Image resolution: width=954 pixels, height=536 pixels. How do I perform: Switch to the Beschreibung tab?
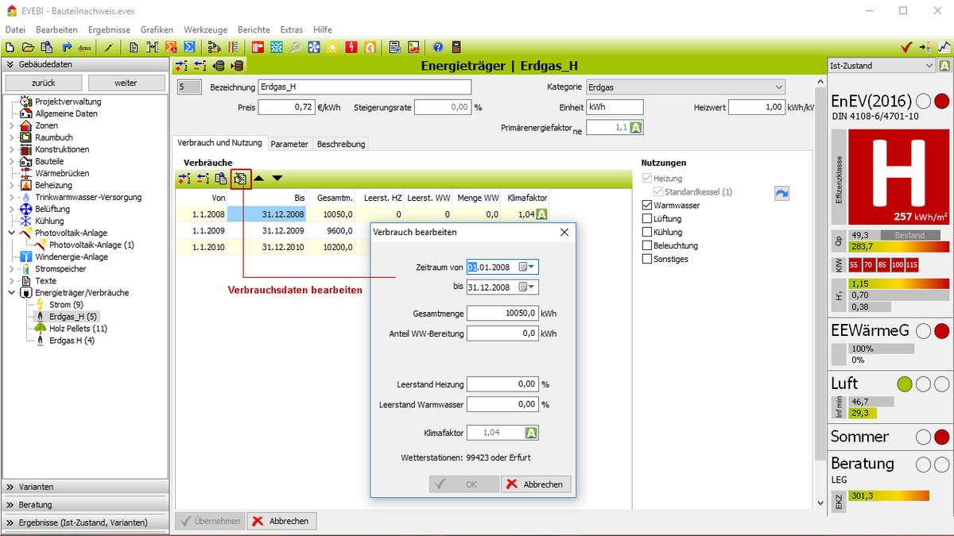(x=341, y=145)
